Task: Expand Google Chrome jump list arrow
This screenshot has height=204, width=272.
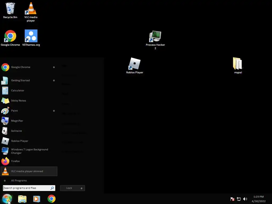Action: coord(54,67)
